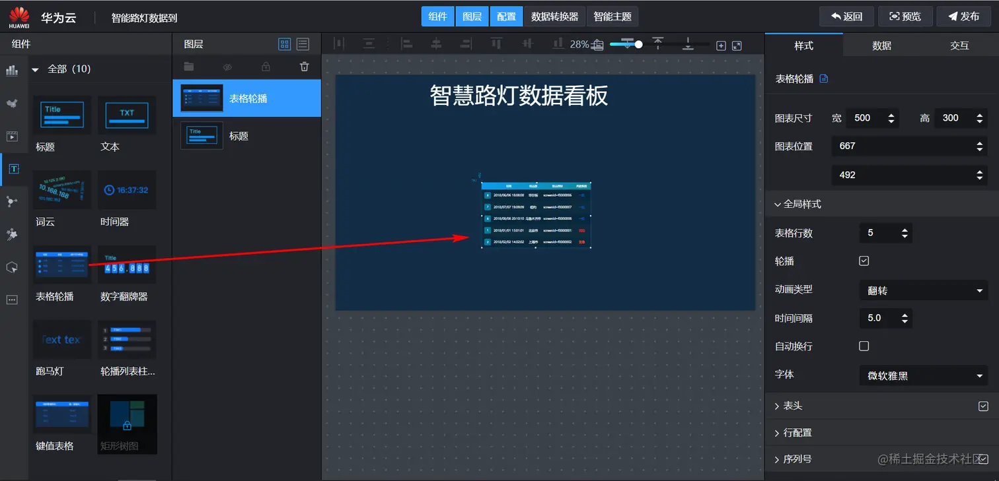
Task: Click the chart height input 300
Action: click(961, 118)
